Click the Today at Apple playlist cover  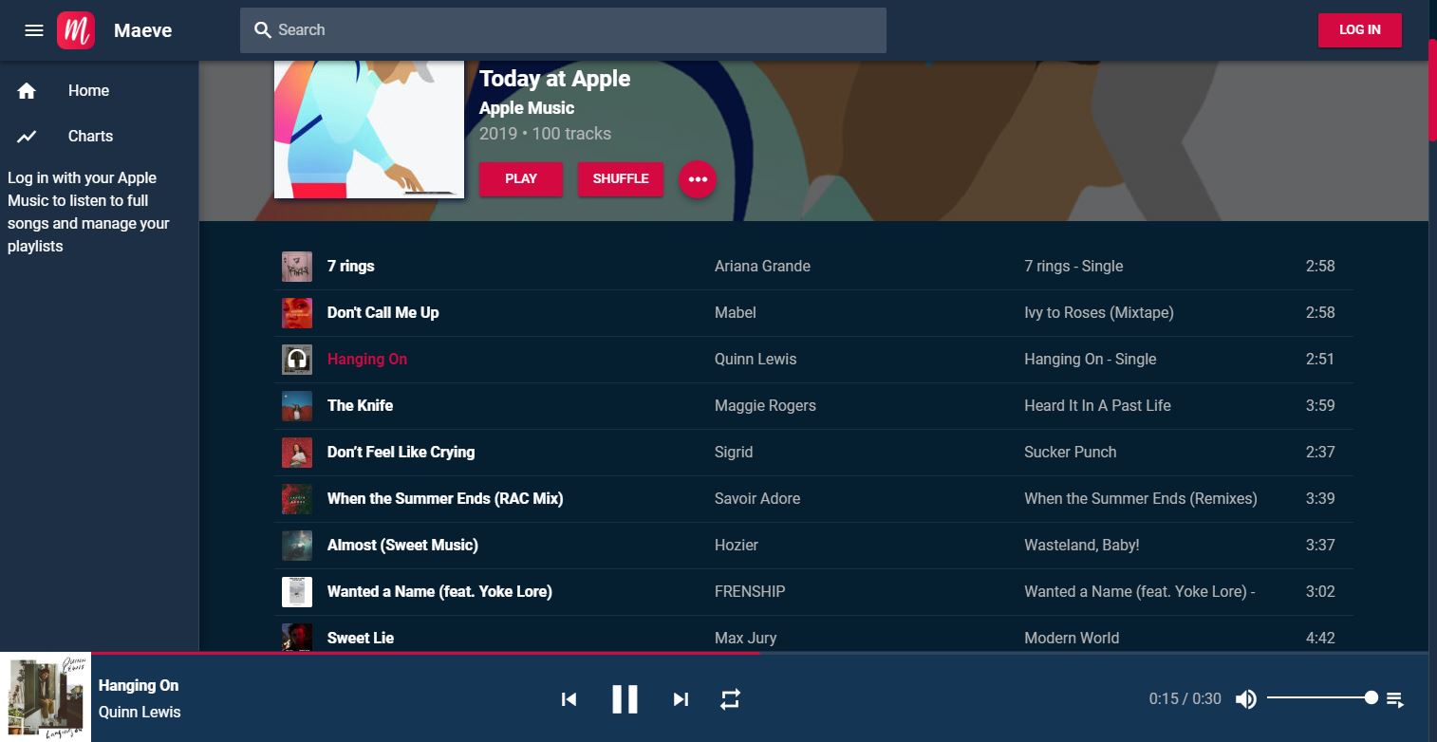369,129
